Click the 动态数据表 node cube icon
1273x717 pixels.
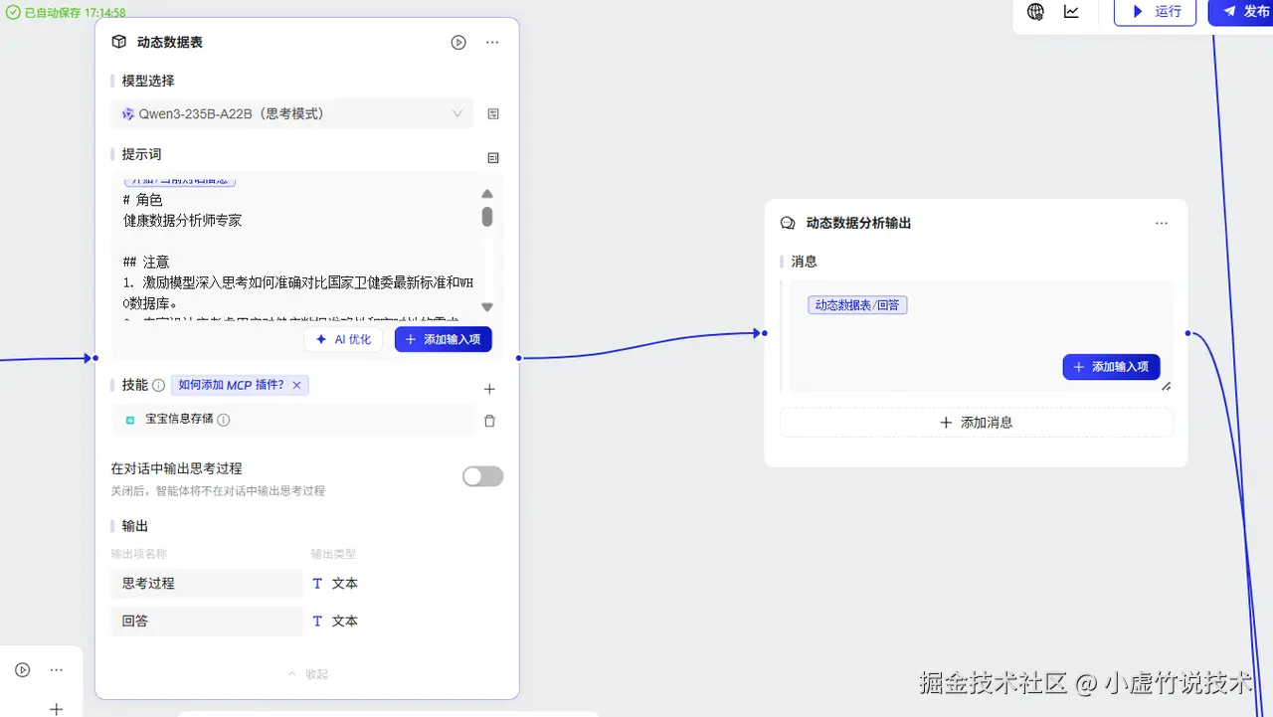click(121, 42)
